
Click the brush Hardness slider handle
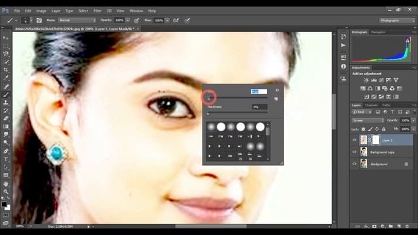point(208,114)
